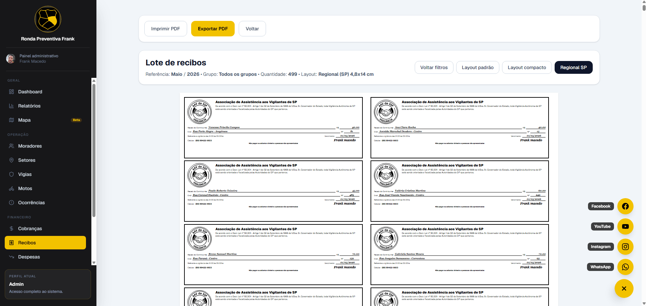Open the Instagram round icon button
Viewport: 646px width, 306px height.
pos(625,247)
